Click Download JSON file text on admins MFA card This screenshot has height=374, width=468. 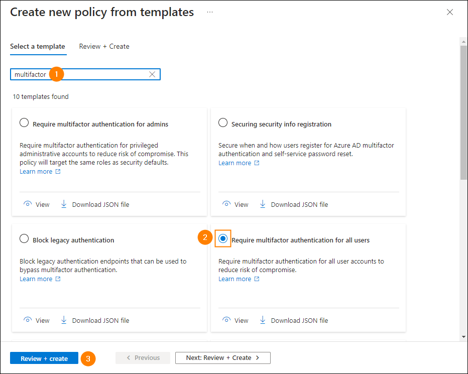point(100,204)
